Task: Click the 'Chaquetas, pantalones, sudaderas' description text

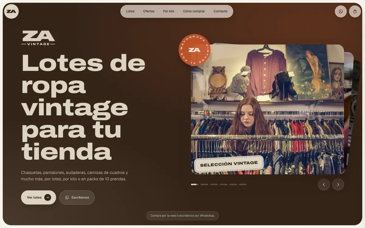Action: [75, 176]
